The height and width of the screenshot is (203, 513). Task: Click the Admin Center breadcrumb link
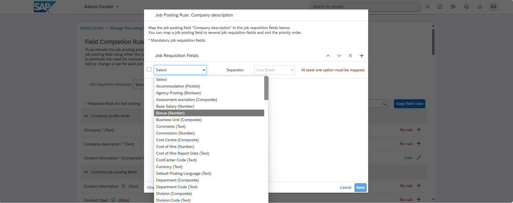(92, 28)
